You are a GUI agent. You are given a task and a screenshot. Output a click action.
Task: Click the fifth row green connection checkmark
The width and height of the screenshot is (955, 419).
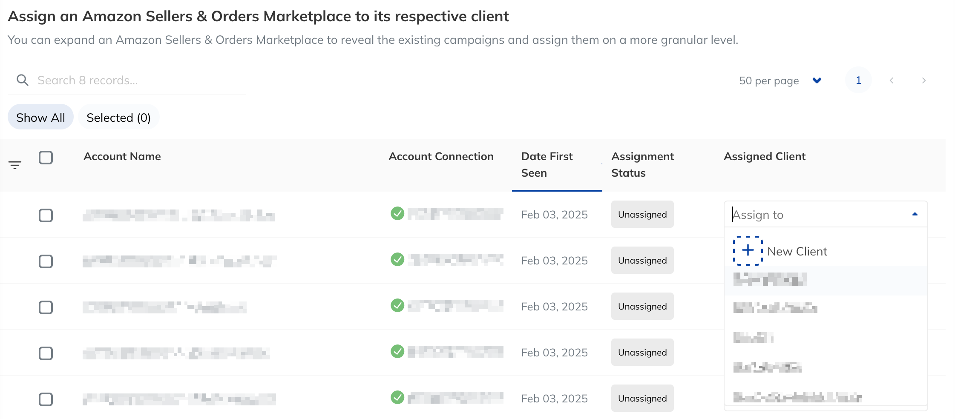pyautogui.click(x=397, y=397)
